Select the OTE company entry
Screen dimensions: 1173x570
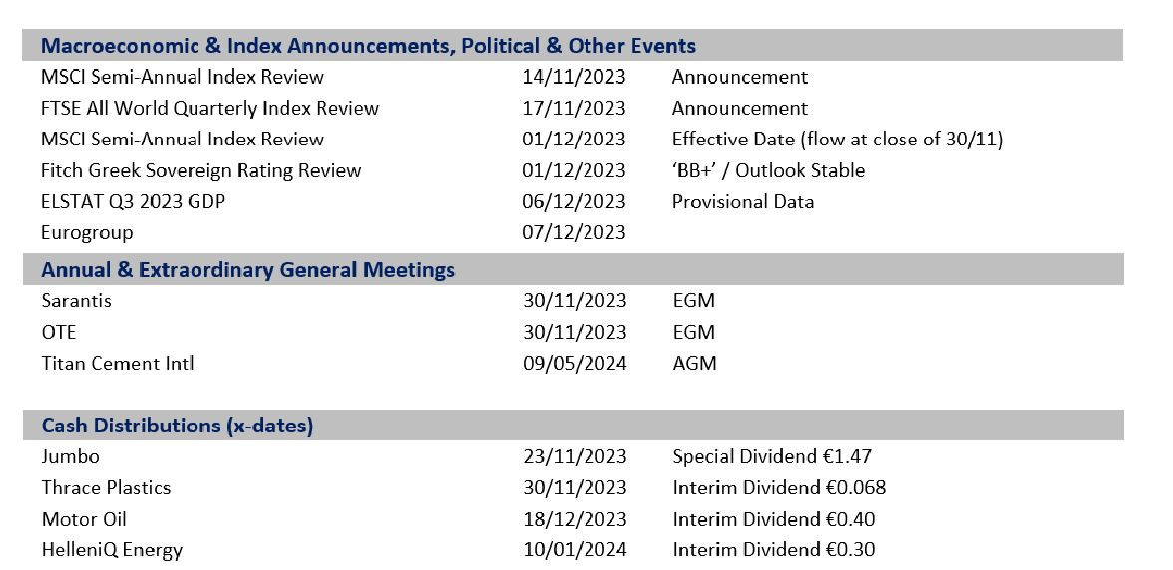(58, 332)
